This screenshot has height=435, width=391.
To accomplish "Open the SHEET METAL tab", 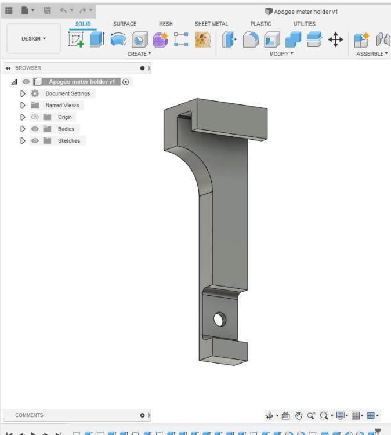I will click(x=211, y=24).
